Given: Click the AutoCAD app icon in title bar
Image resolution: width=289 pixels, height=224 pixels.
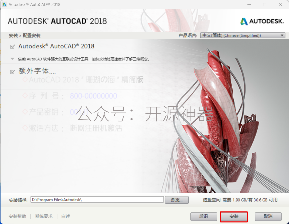Looking at the screenshot, I should (4, 4).
